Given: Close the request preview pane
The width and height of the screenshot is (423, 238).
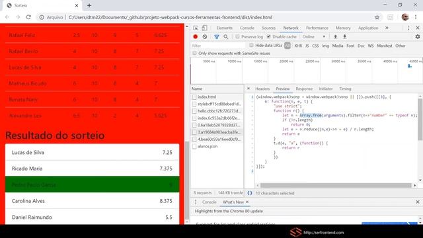Looking at the screenshot, I should point(249,89).
